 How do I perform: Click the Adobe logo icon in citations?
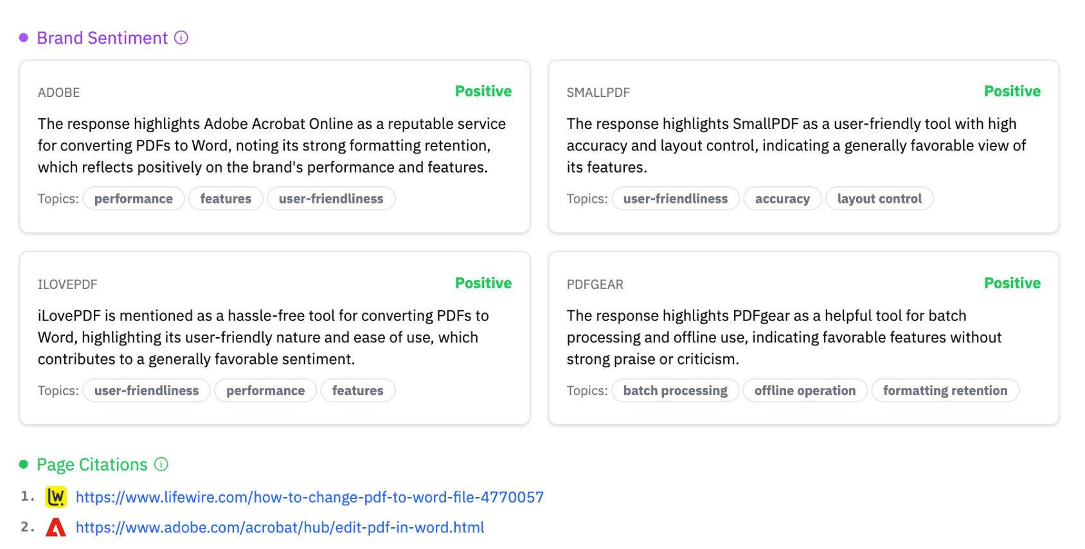click(x=56, y=527)
